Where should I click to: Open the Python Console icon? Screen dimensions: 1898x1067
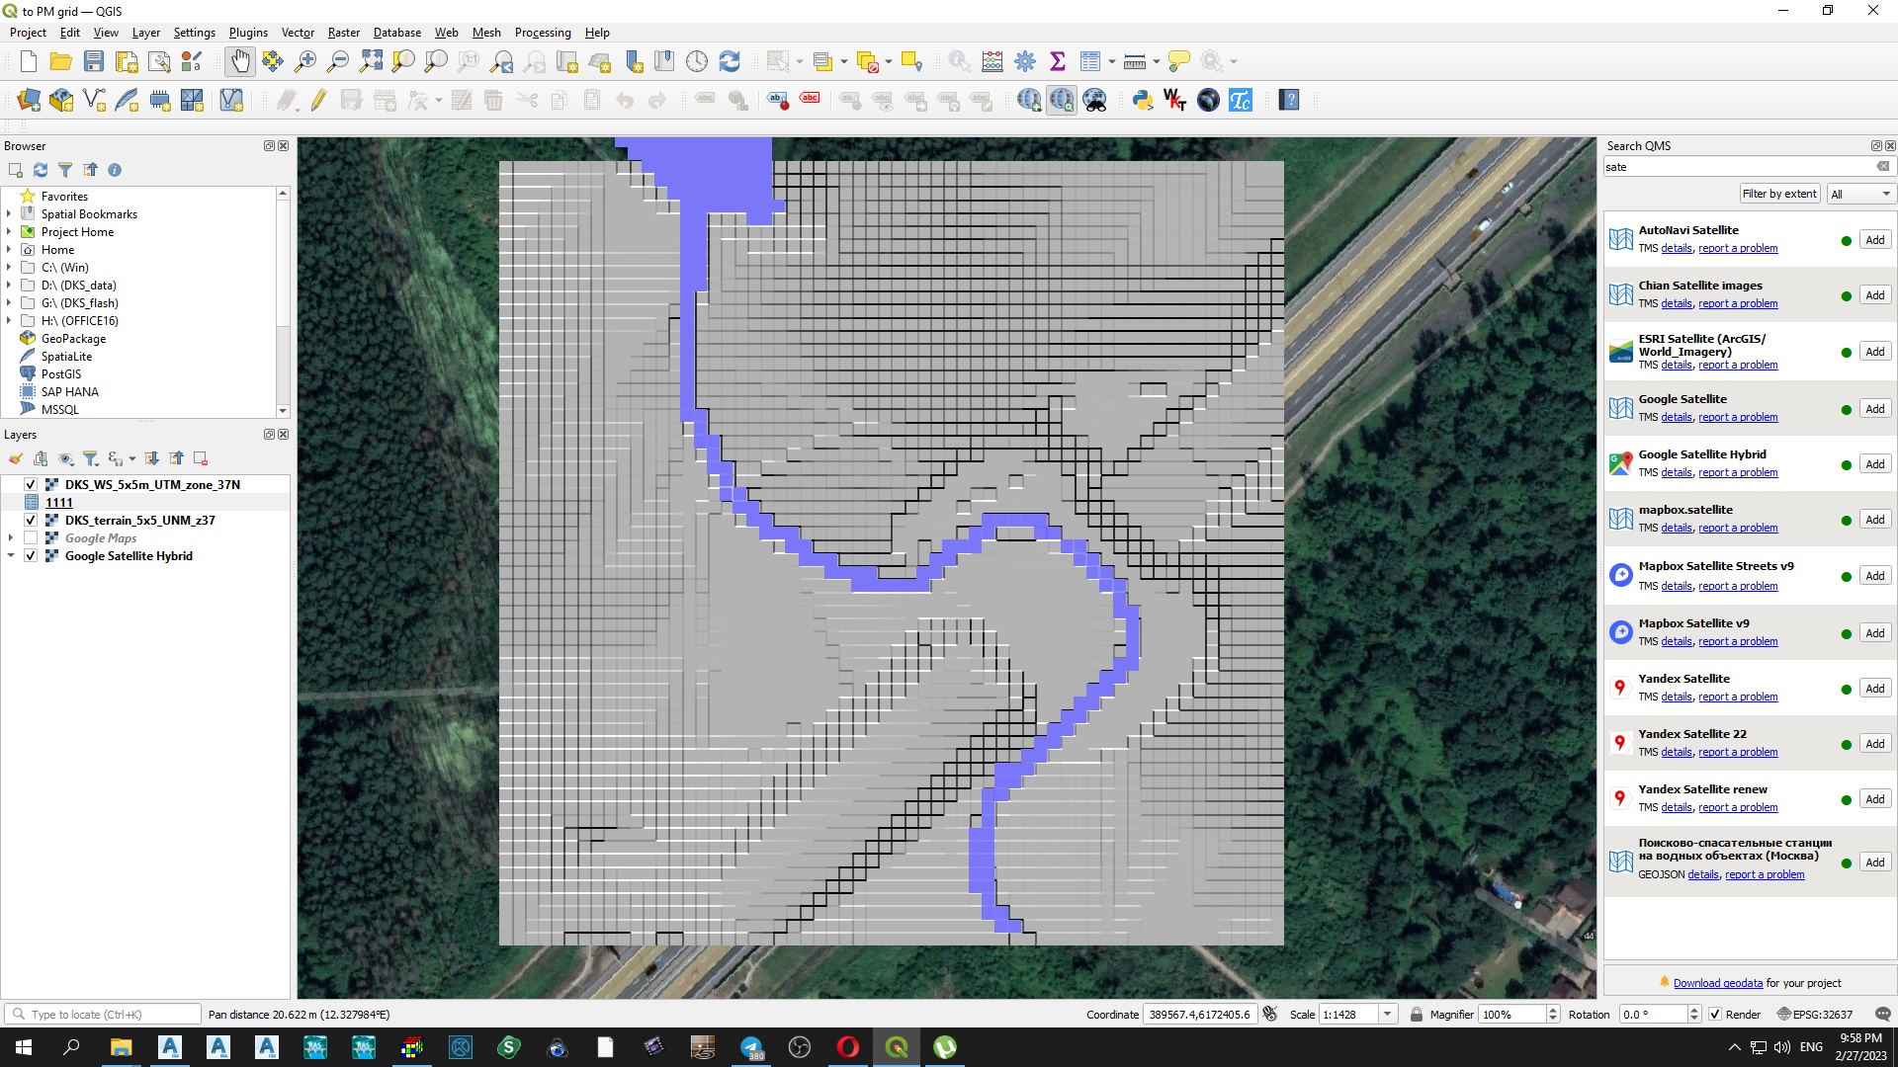coord(1143,100)
